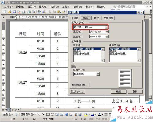Select the Line drawing tool

click(x=39, y=114)
